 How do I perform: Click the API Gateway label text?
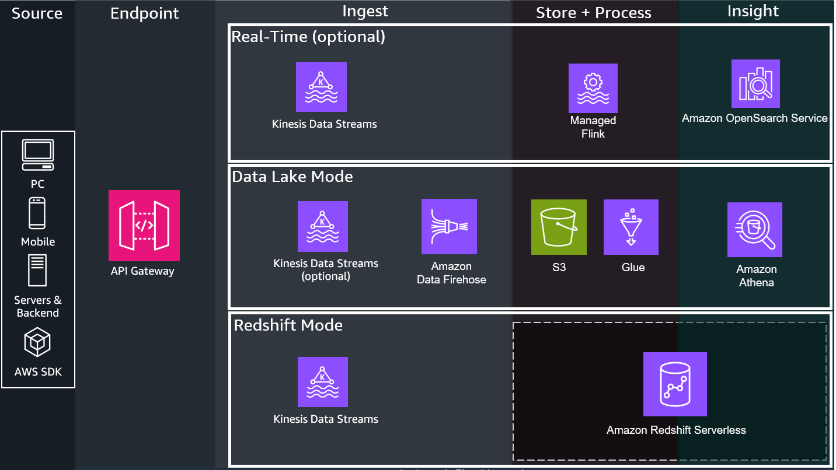pyautogui.click(x=142, y=271)
